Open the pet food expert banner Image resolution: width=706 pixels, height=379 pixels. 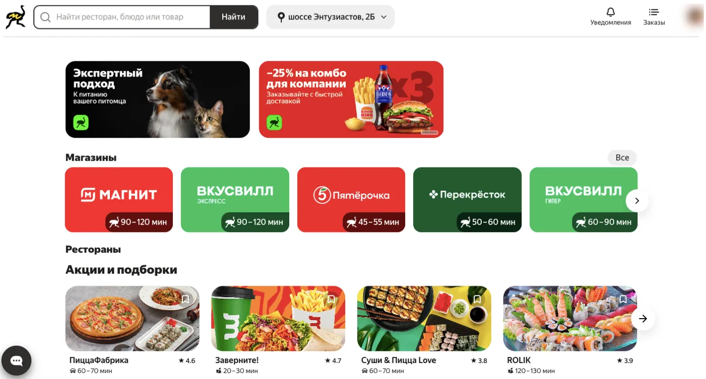pyautogui.click(x=158, y=100)
